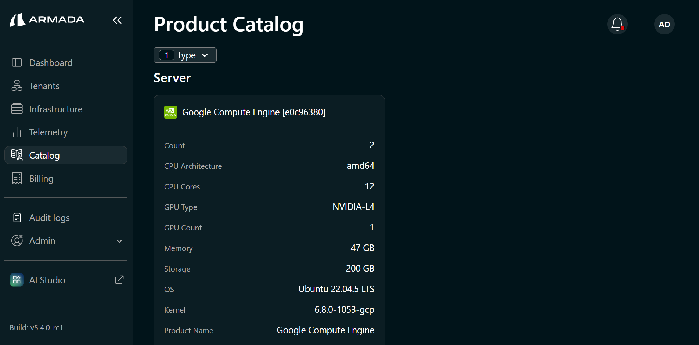Expand the Admin submenu chevron
Viewport: 699px width, 345px height.
119,241
